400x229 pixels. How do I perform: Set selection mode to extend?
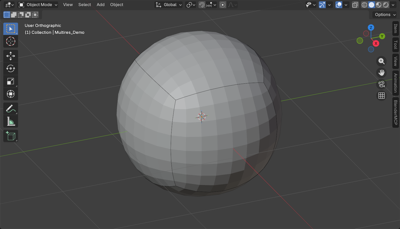[x=14, y=15]
